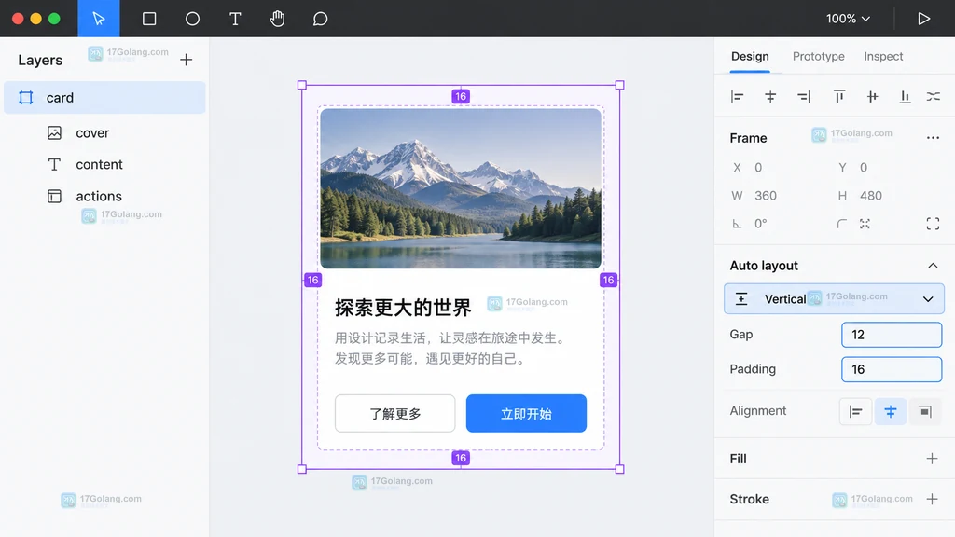Activate the Hand pan tool
Screen dimensions: 955x537
277,19
